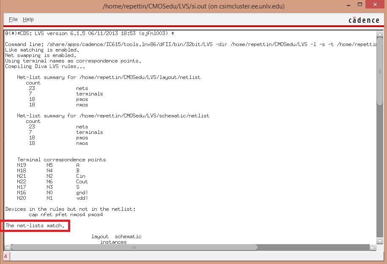This screenshot has height=264, width=387.
Task: Click 'Terminal correspondence points' heading
Action: pos(61,160)
